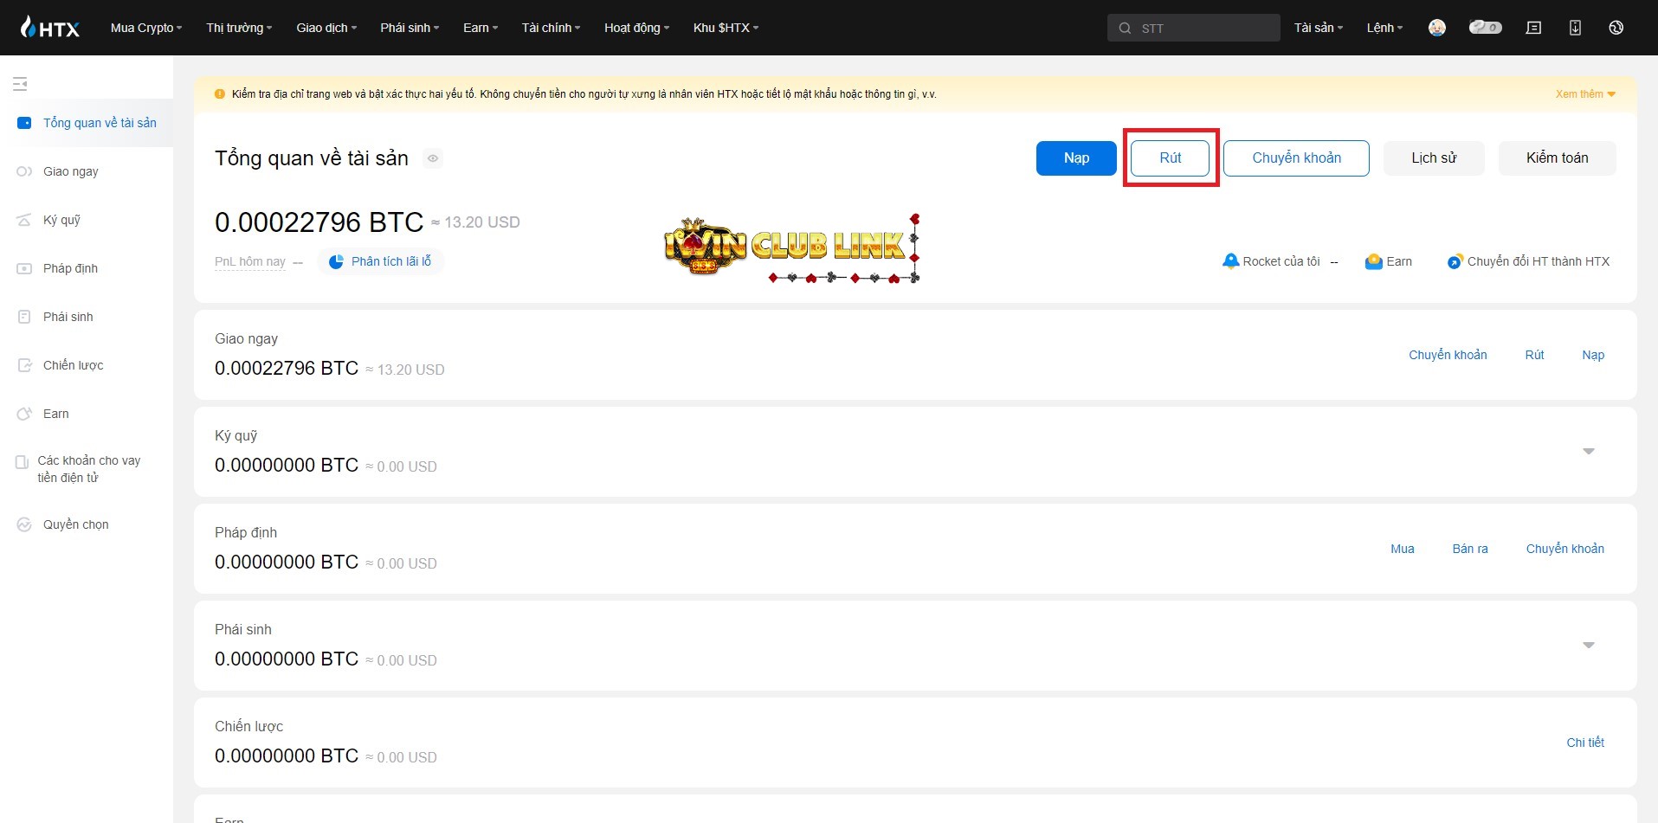Collapse the sidebar menu icon
This screenshot has height=823, width=1658.
(x=20, y=84)
